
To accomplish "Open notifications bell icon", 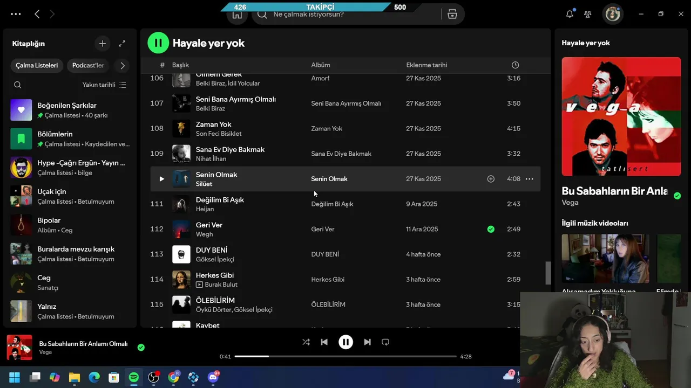I will pyautogui.click(x=570, y=14).
